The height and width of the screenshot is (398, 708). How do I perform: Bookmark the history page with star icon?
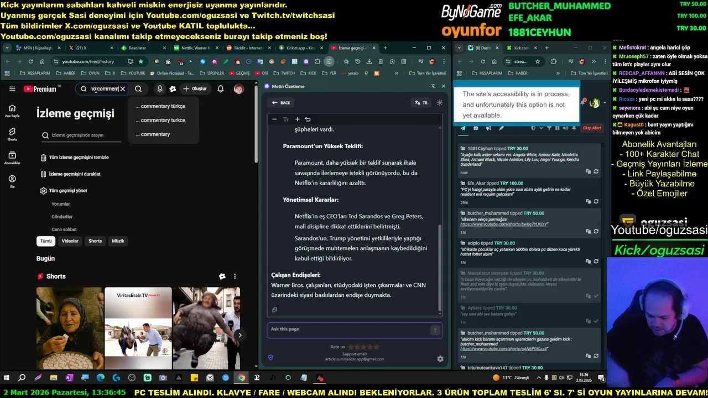pyautogui.click(x=141, y=61)
